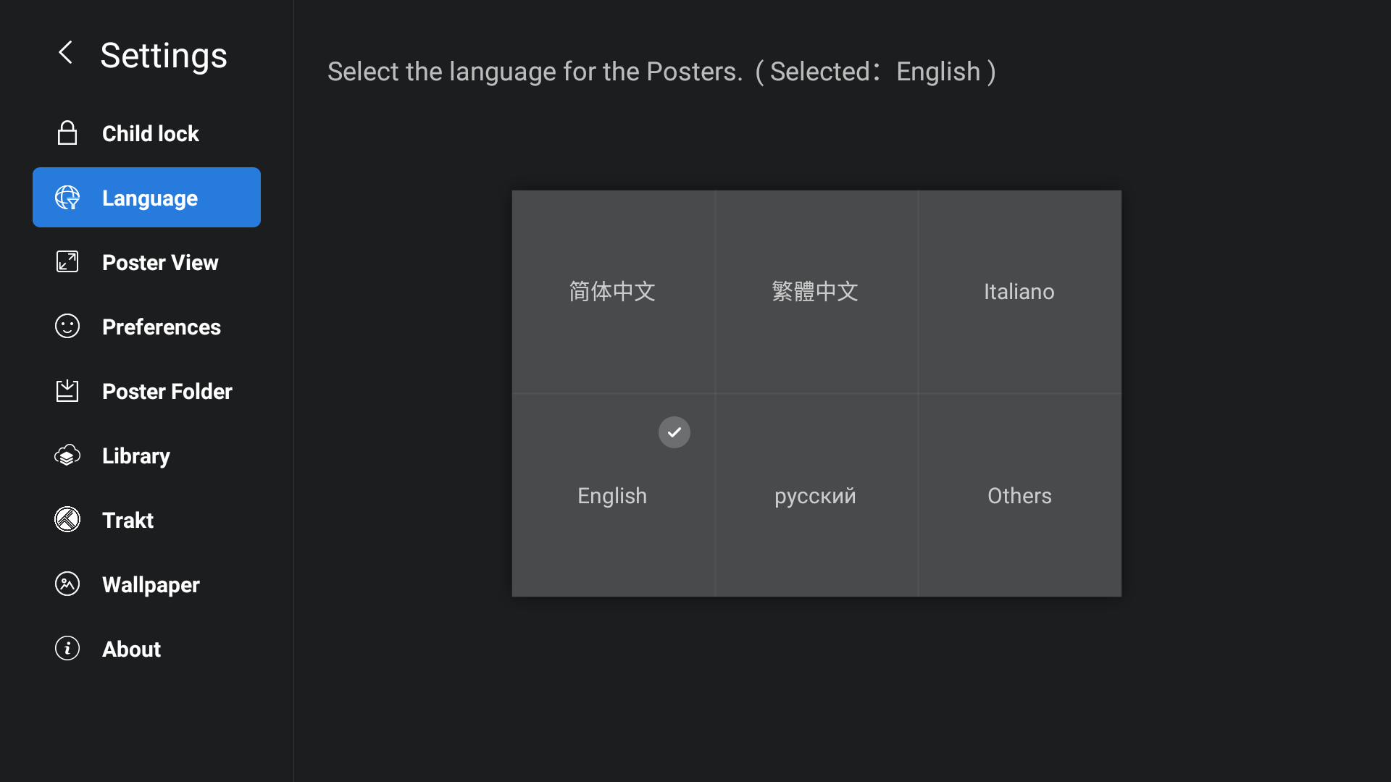The width and height of the screenshot is (1391, 782).
Task: Click the Poster Folder download icon
Action: coord(67,391)
